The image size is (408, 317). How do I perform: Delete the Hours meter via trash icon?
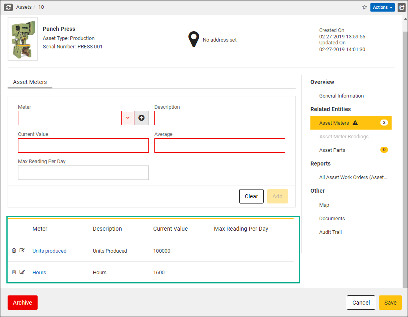tap(15, 271)
